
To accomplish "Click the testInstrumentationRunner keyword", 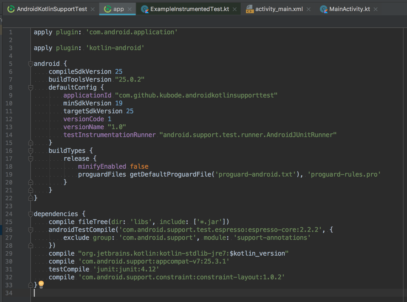I will pyautogui.click(x=110, y=135).
